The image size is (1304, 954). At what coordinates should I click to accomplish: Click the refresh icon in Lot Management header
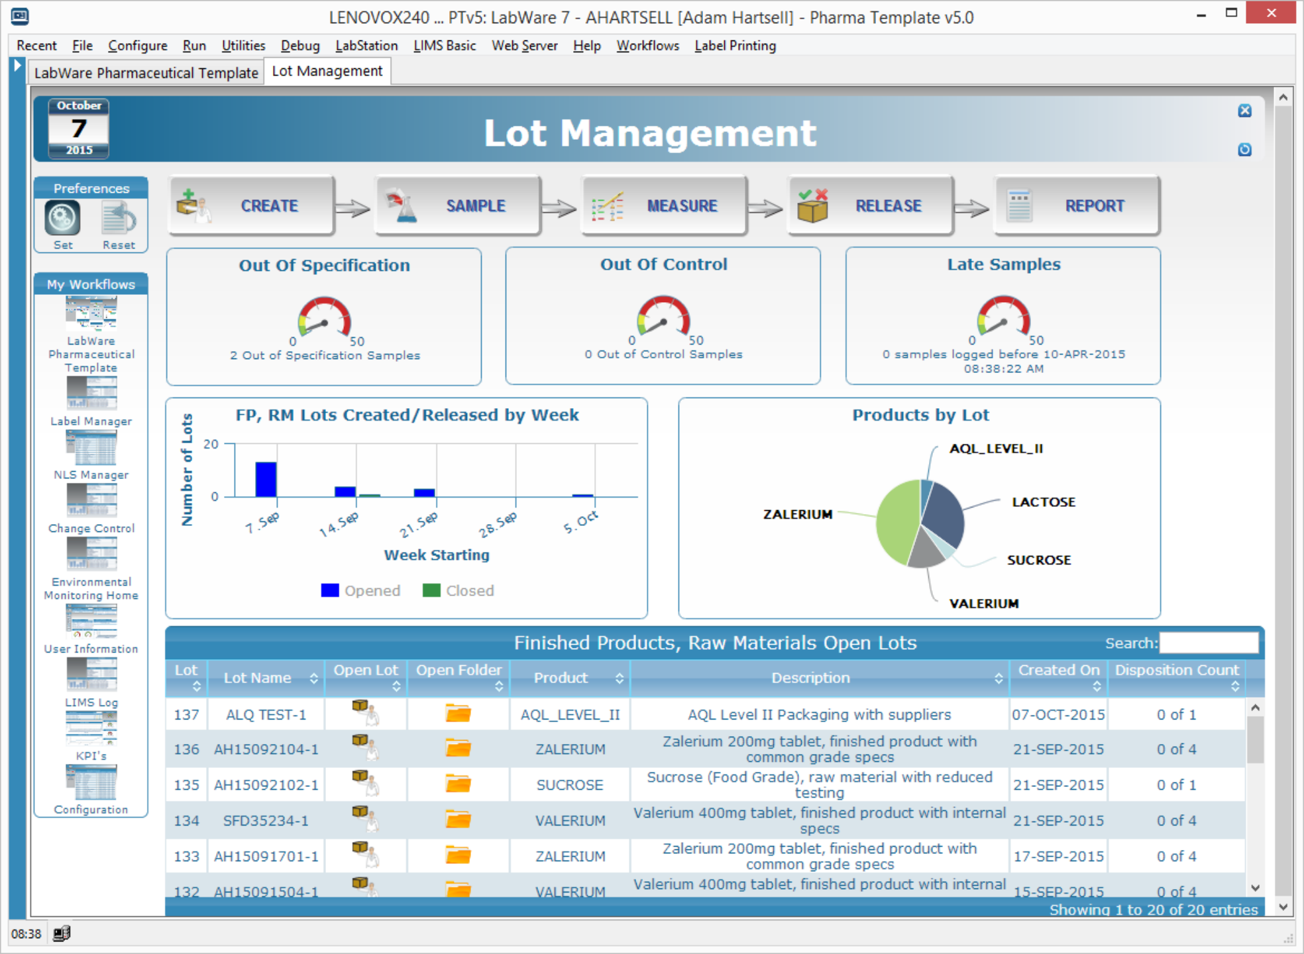tap(1244, 150)
